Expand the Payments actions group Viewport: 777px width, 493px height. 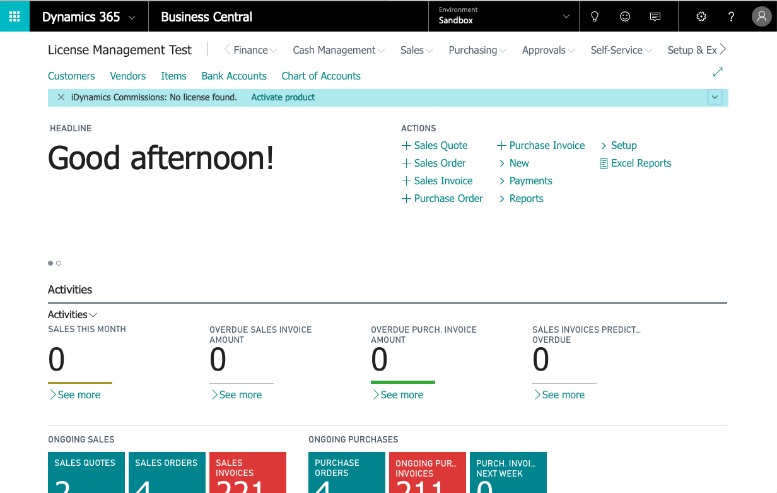click(x=525, y=181)
